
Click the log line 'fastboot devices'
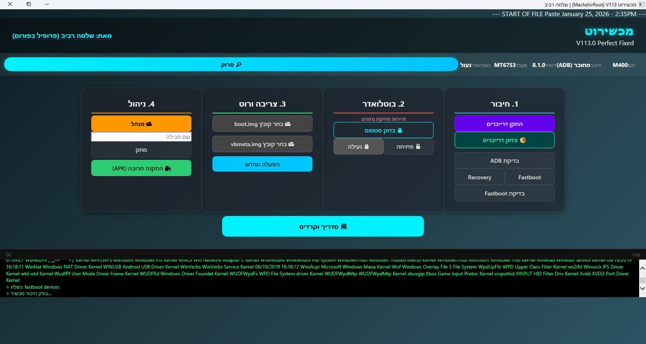33,287
